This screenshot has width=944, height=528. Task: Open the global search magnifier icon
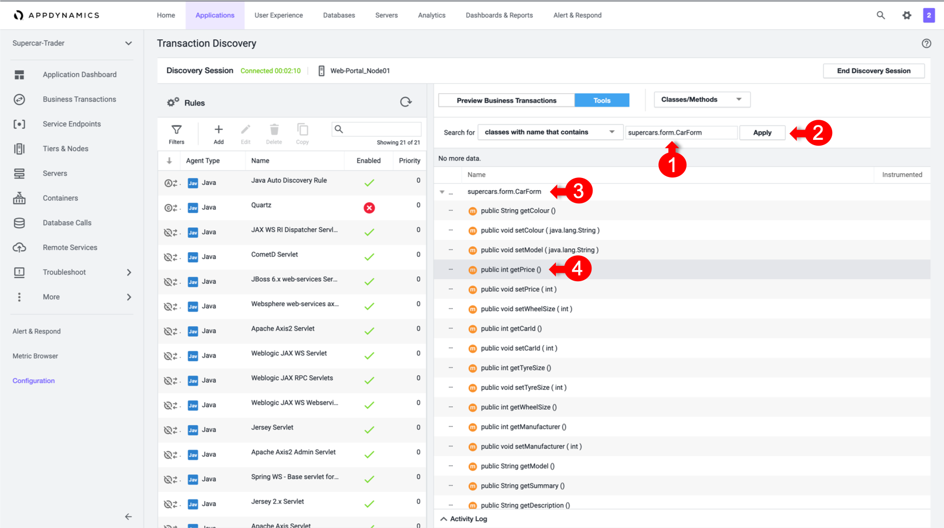coord(881,15)
